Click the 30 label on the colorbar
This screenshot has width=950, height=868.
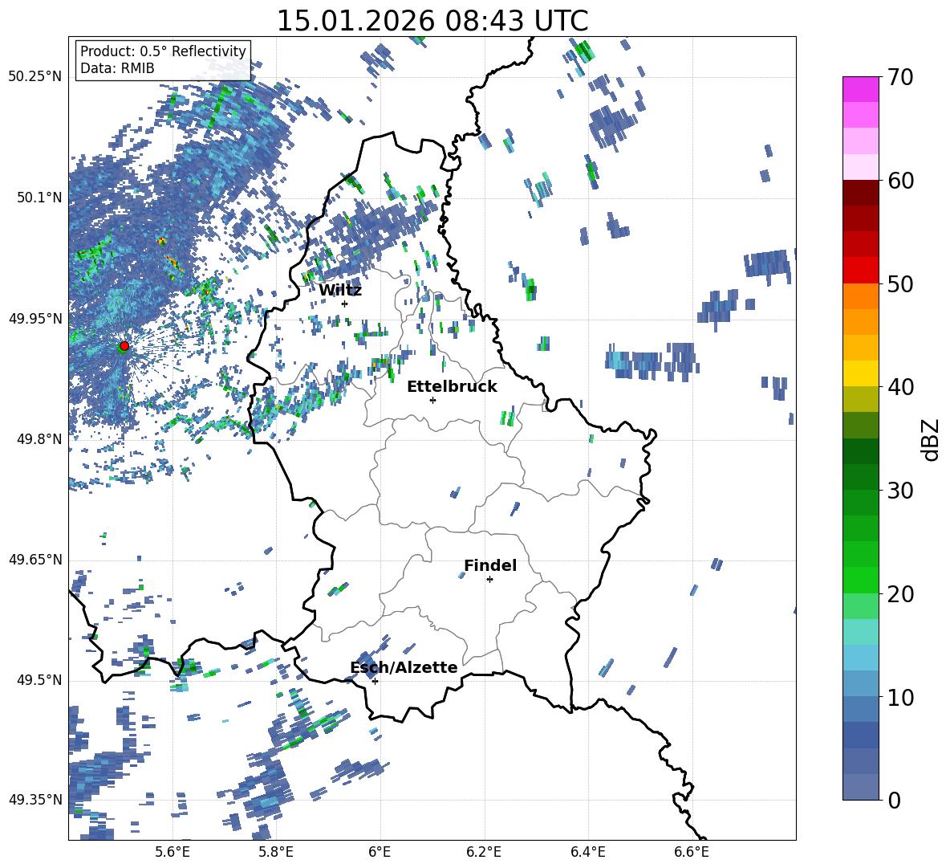coord(900,491)
